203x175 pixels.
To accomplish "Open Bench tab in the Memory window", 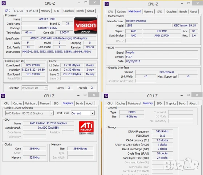I will click(182, 104).
